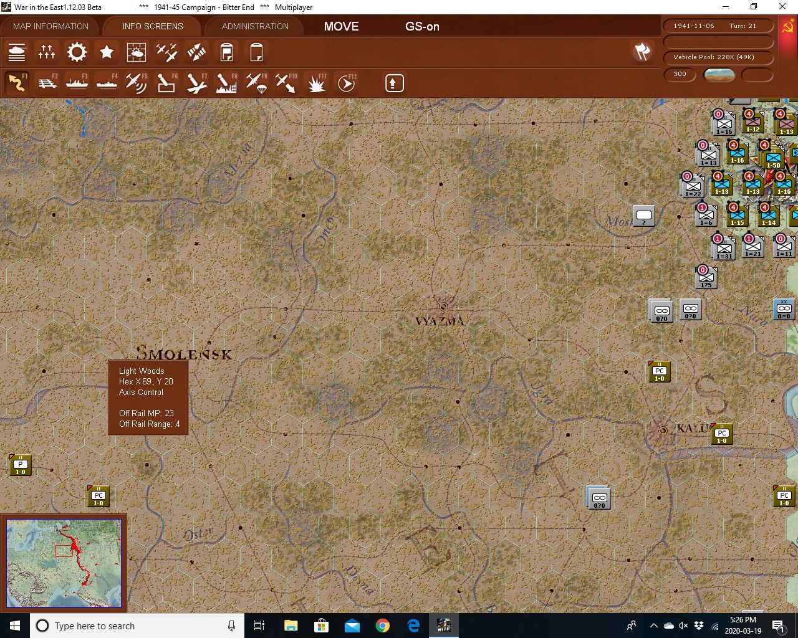This screenshot has width=798, height=638.
Task: Click the Smolensk city label
Action: (184, 353)
